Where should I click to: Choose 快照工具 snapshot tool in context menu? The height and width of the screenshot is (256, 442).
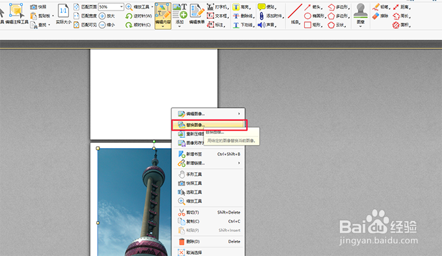pyautogui.click(x=208, y=183)
